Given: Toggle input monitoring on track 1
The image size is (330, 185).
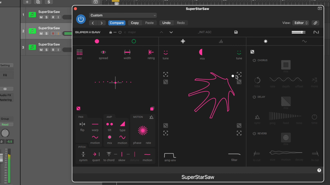Looking at the screenshot, I should (58, 17).
